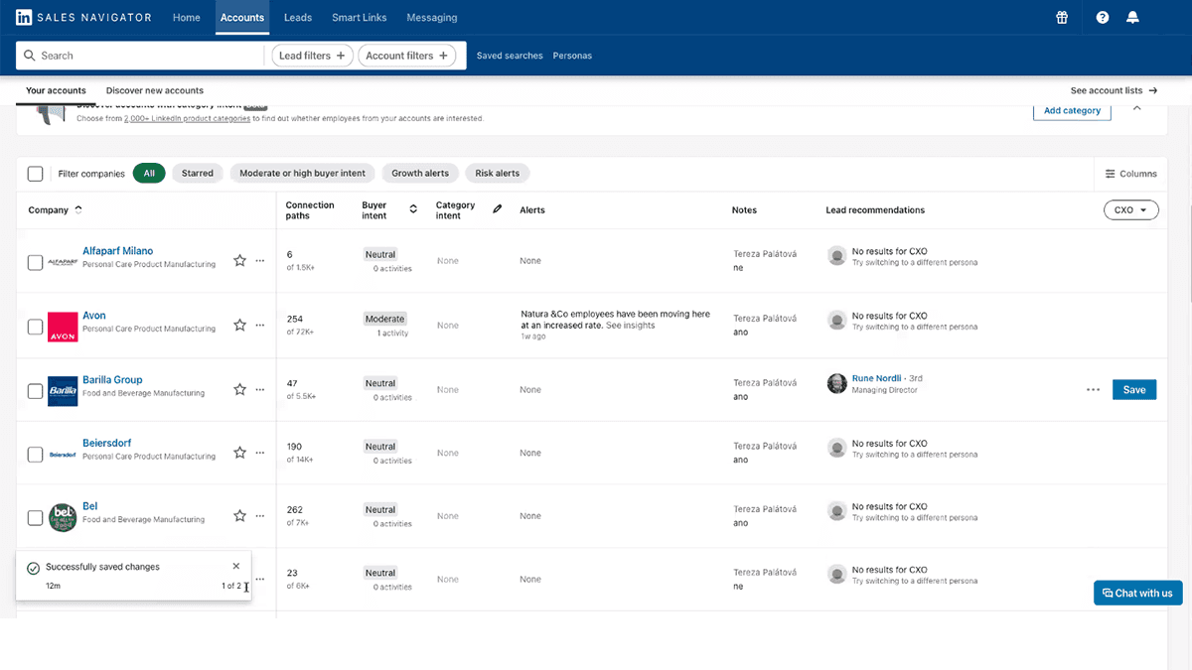The height and width of the screenshot is (670, 1192).
Task: Switch to the Leads tab
Action: tap(297, 17)
